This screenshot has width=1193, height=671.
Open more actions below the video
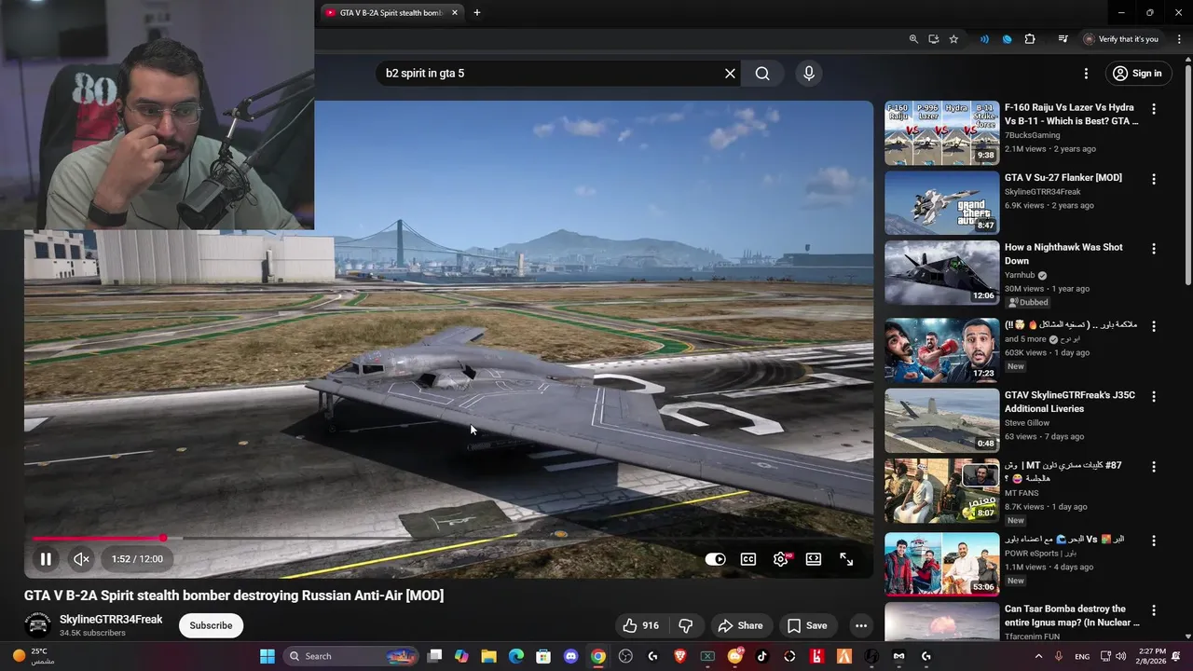[861, 625]
